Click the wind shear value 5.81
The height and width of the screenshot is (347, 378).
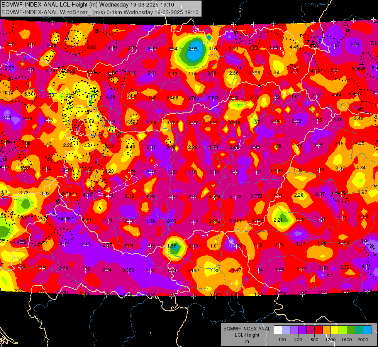click(335, 70)
